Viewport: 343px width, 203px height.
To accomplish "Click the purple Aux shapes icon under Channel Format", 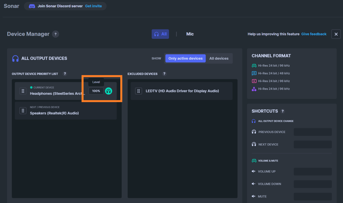I will coord(254,89).
